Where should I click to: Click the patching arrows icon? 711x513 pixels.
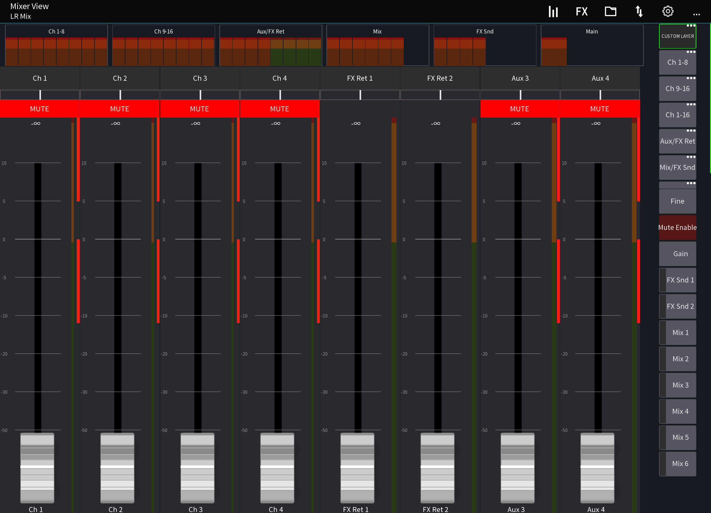[x=639, y=11]
